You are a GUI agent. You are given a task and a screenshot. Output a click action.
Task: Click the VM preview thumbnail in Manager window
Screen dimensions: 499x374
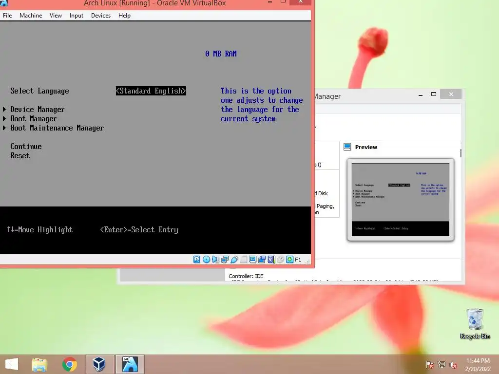tap(401, 199)
